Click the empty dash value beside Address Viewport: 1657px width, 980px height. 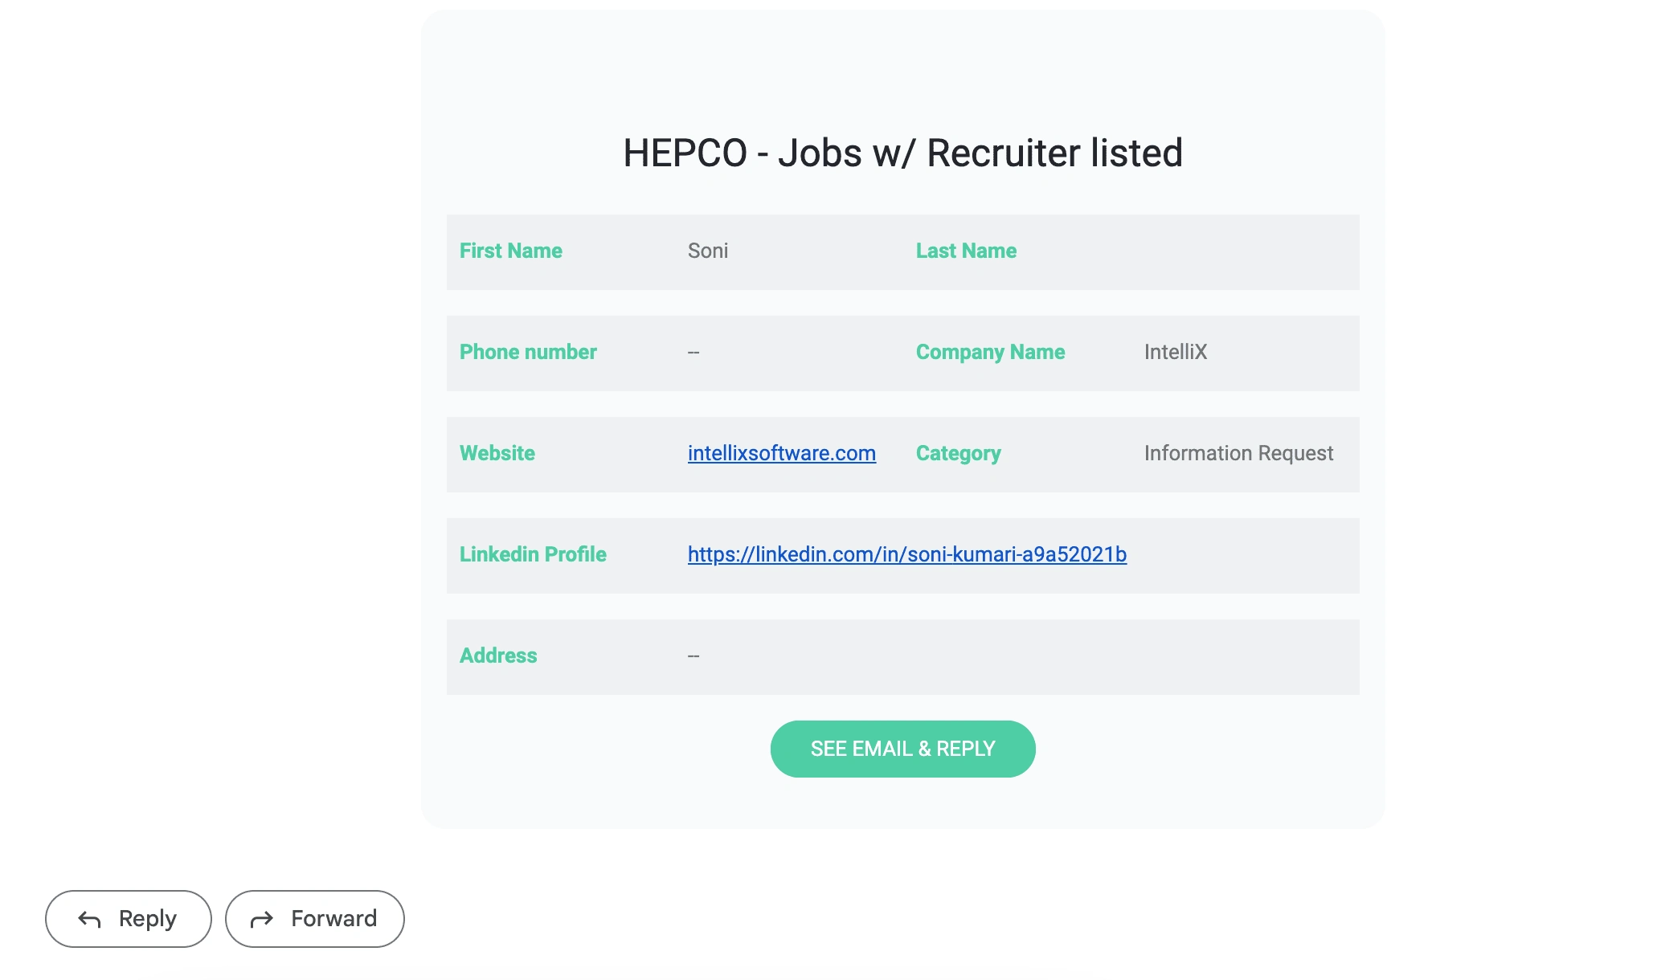point(693,656)
